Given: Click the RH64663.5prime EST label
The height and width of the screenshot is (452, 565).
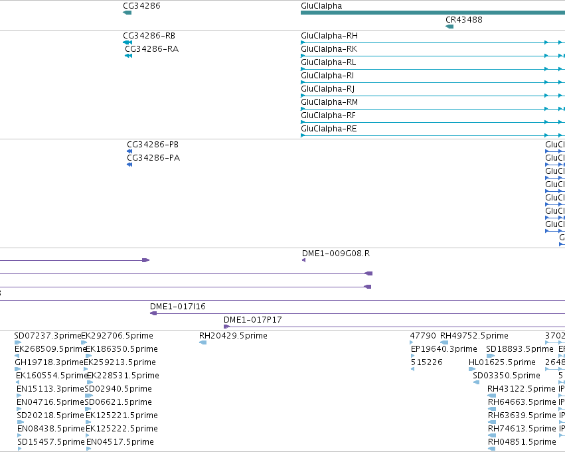Looking at the screenshot, I should [522, 402].
